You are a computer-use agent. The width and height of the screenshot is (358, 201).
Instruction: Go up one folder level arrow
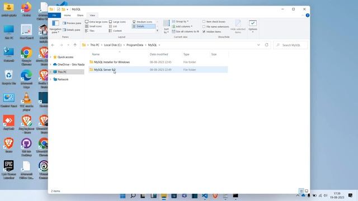(x=75, y=45)
